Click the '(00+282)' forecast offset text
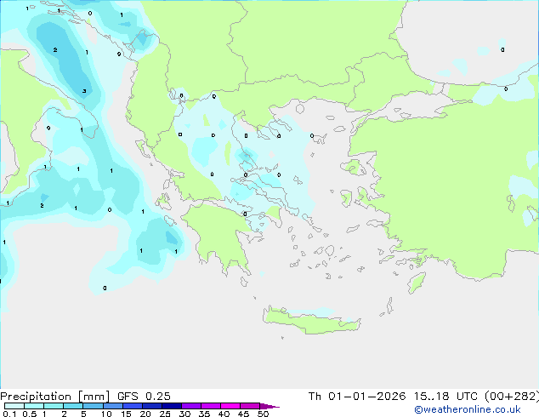The image size is (539, 417). 512,397
